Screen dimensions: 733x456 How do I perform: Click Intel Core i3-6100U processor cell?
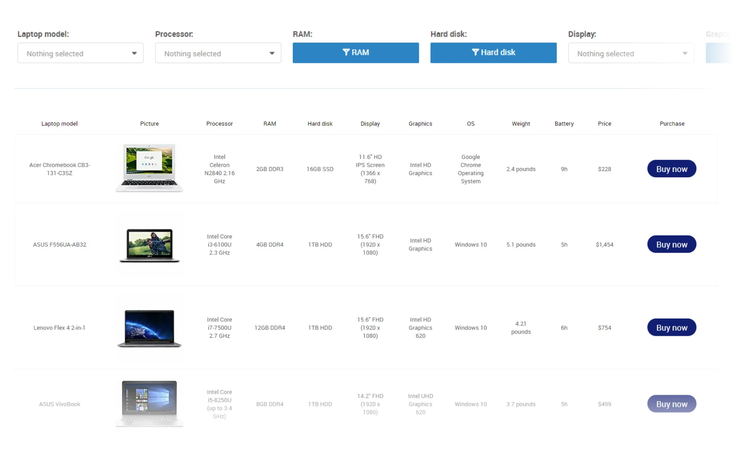(x=219, y=244)
